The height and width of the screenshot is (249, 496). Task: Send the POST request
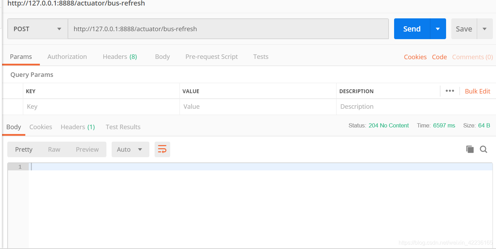click(x=412, y=29)
